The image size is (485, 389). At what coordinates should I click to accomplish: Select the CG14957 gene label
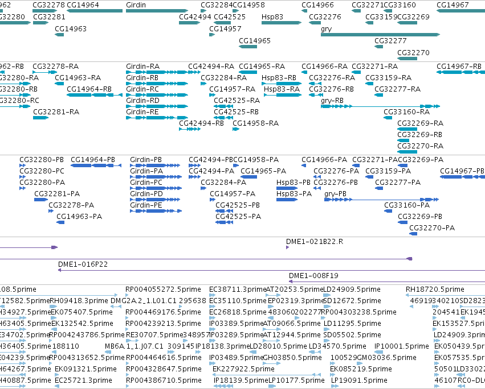[225, 28]
